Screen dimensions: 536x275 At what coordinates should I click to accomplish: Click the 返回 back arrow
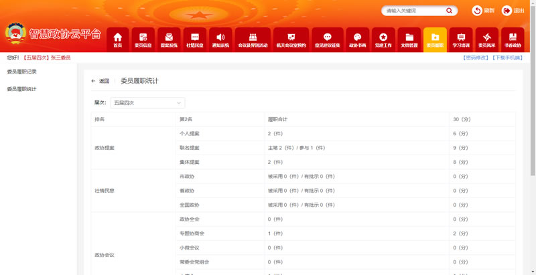pyautogui.click(x=100, y=81)
